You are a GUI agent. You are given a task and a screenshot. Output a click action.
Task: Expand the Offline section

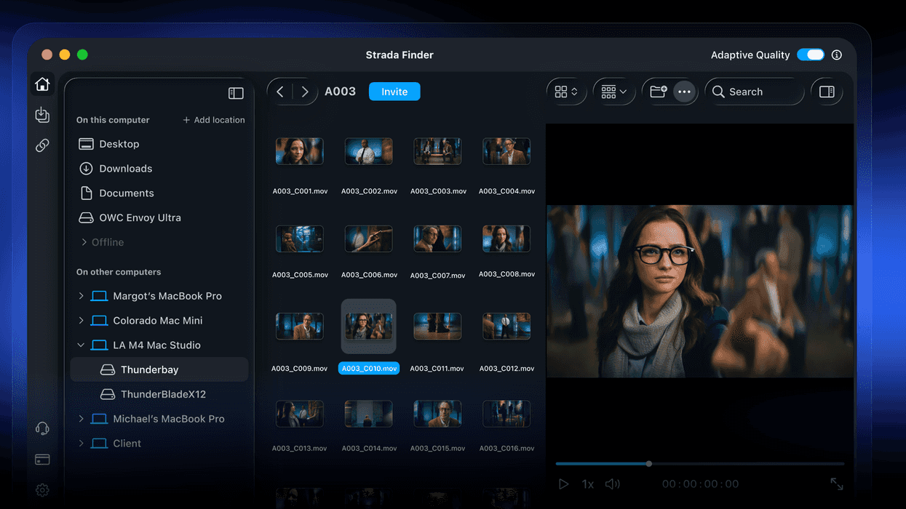pos(84,242)
